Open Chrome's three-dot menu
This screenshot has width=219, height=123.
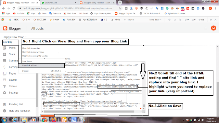216,8
